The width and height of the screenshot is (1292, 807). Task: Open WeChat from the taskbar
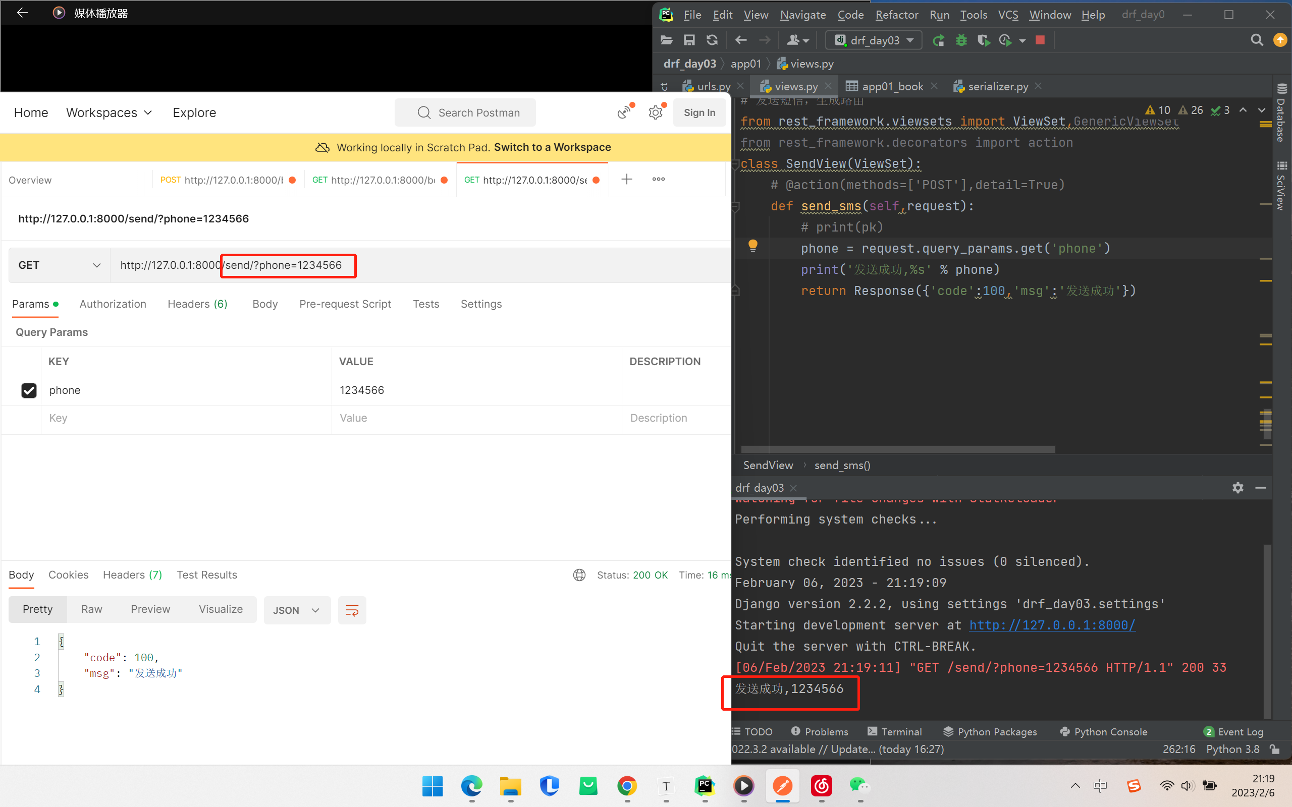(x=859, y=786)
